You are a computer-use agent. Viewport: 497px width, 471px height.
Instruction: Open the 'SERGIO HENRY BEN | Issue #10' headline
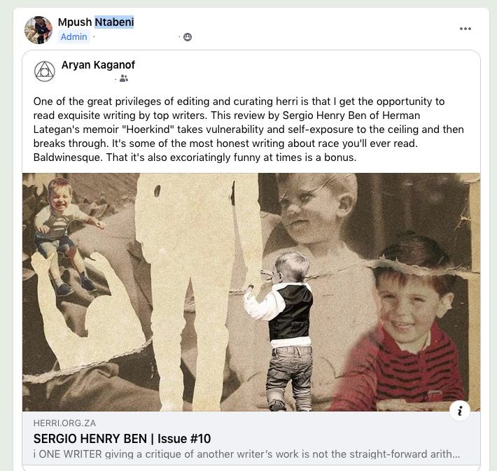click(122, 439)
